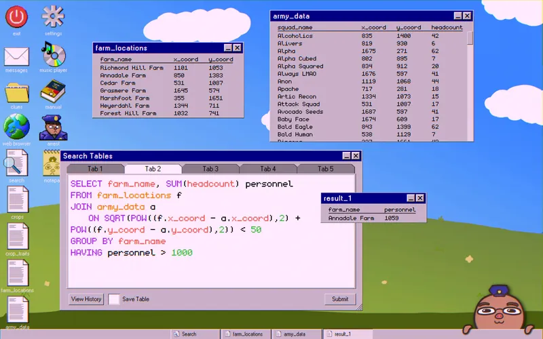Click the Search Tables resize grip corner
The width and height of the screenshot is (543, 339).
tap(359, 307)
